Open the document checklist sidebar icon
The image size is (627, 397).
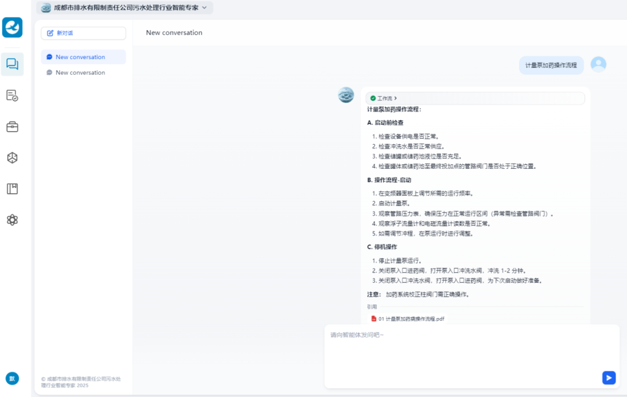coord(12,96)
